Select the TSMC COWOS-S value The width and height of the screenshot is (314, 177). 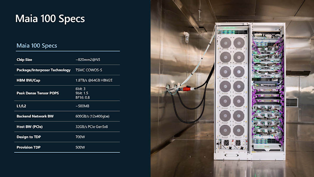click(x=89, y=70)
